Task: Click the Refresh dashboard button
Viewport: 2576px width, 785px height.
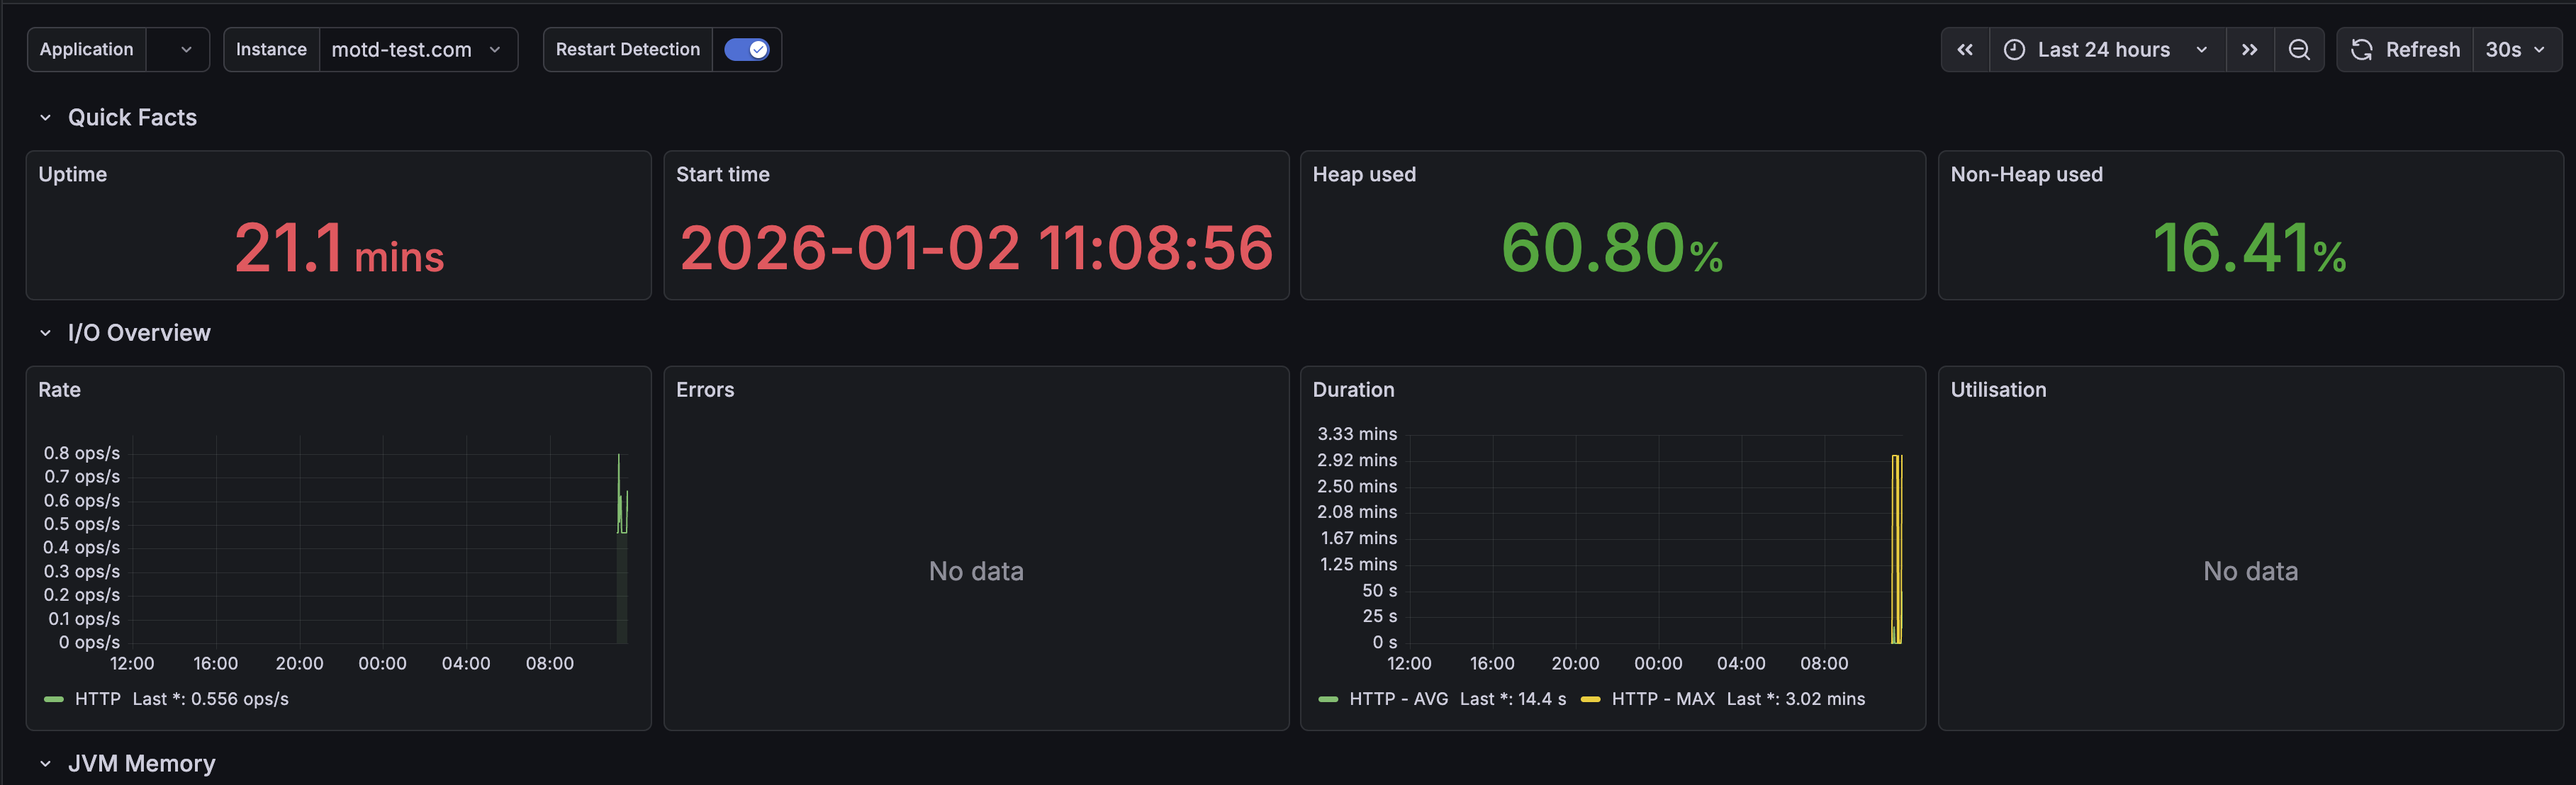Action: pyautogui.click(x=2405, y=50)
